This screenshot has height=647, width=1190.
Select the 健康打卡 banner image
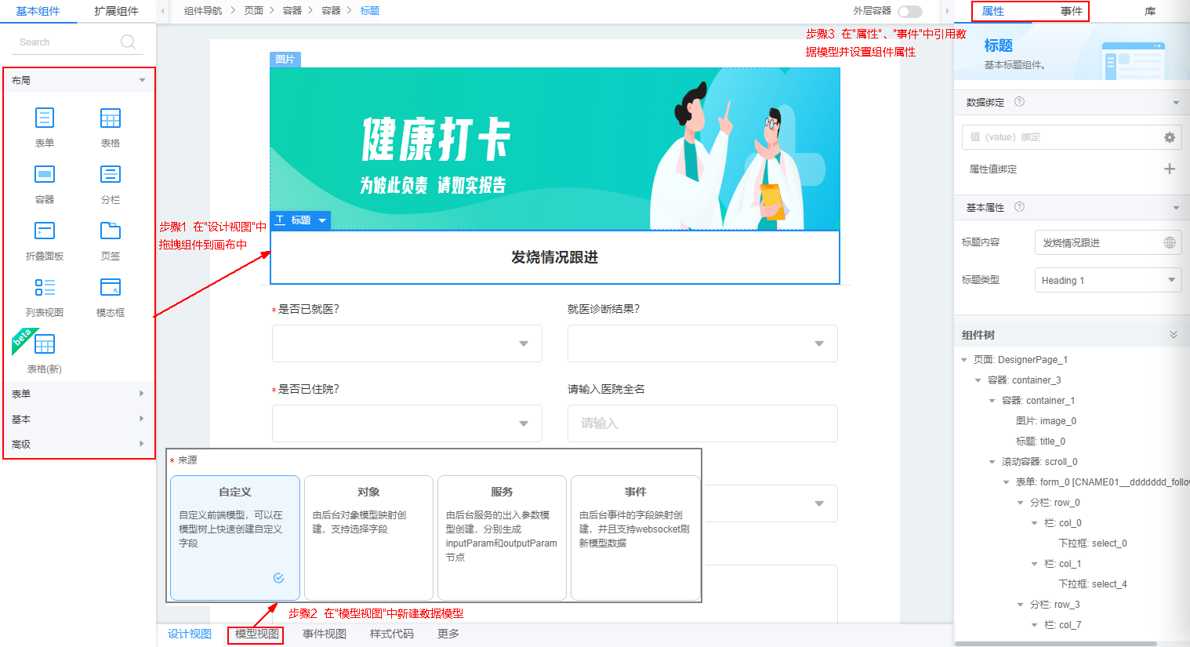click(555, 149)
